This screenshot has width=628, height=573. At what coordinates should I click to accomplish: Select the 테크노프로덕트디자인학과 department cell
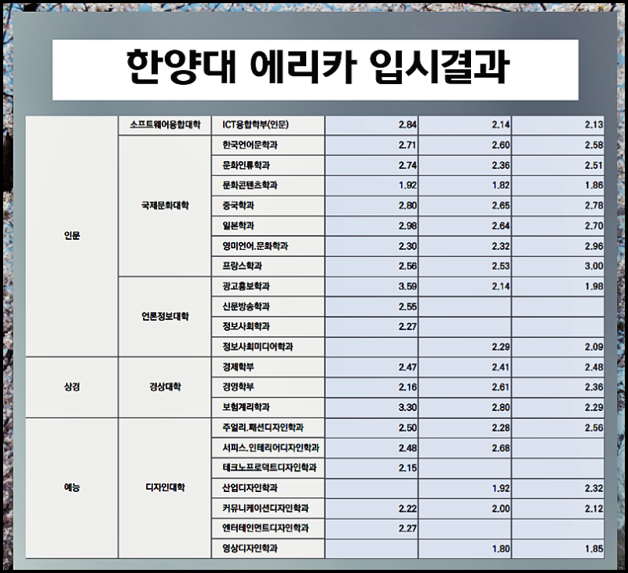(268, 468)
